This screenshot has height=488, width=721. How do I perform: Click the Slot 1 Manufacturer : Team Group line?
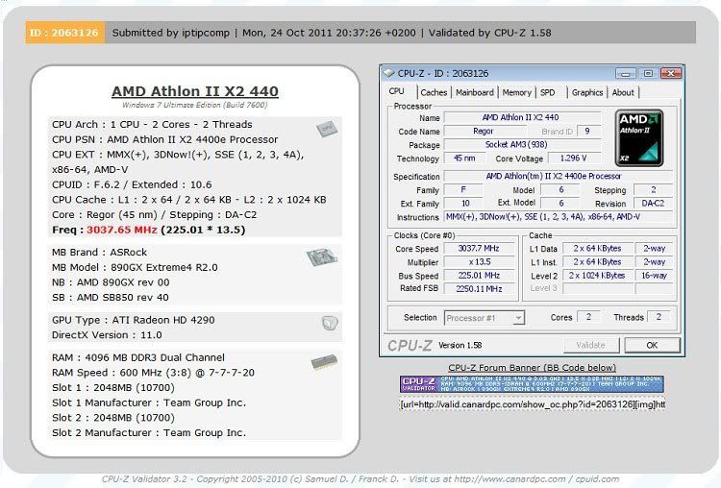point(149,403)
